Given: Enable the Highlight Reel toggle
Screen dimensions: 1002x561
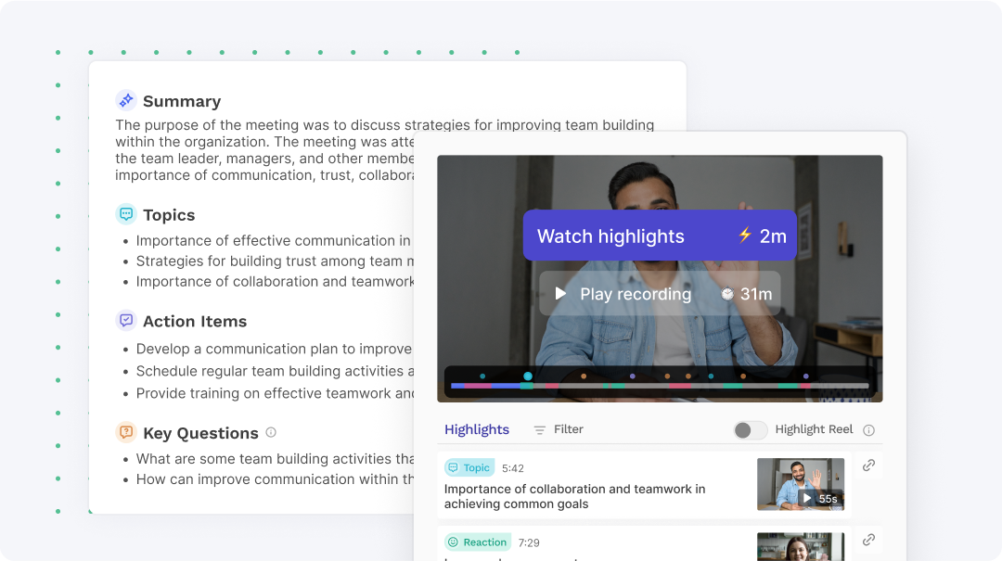Looking at the screenshot, I should click(x=751, y=429).
